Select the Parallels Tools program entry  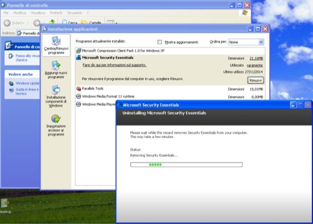pyautogui.click(x=93, y=88)
